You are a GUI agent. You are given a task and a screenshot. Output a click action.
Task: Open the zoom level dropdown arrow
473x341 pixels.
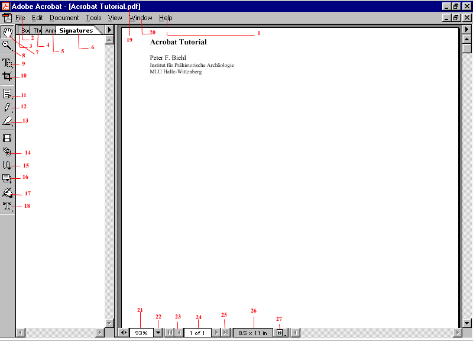click(158, 333)
